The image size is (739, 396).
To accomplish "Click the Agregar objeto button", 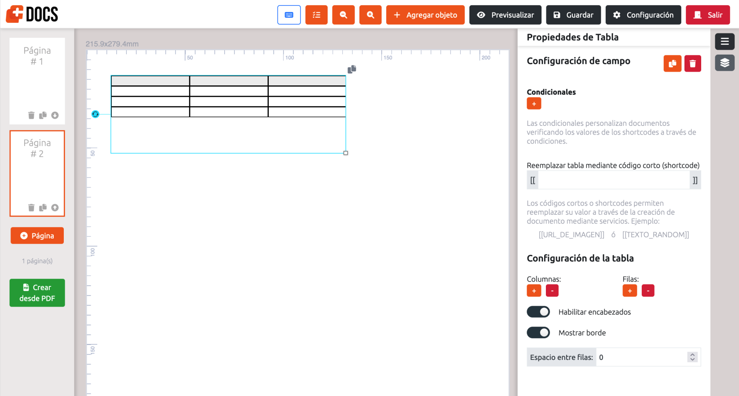I will [x=425, y=15].
